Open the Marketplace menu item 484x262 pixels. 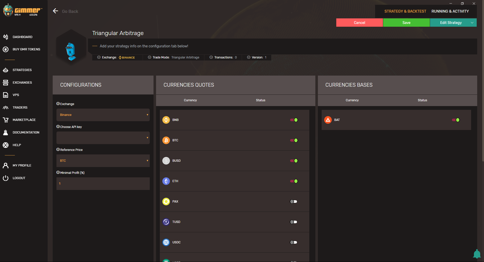coord(24,120)
